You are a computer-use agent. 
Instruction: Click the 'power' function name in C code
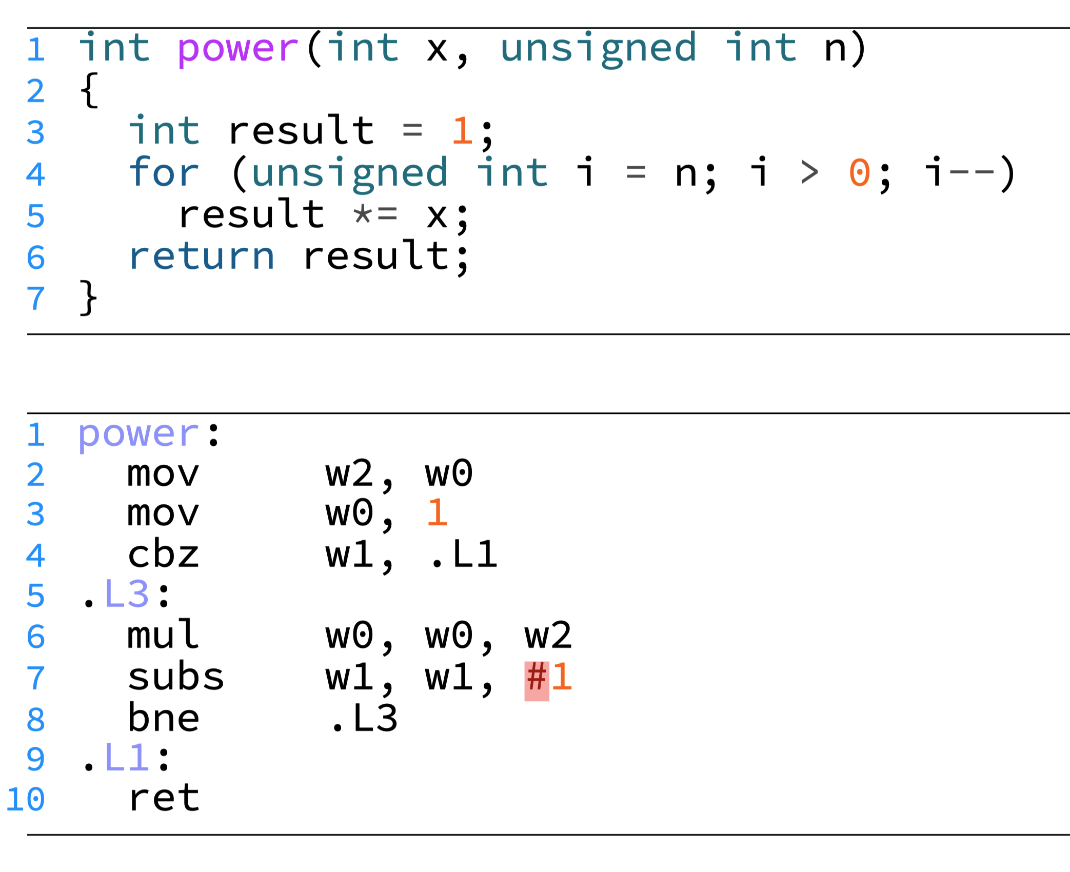click(237, 49)
